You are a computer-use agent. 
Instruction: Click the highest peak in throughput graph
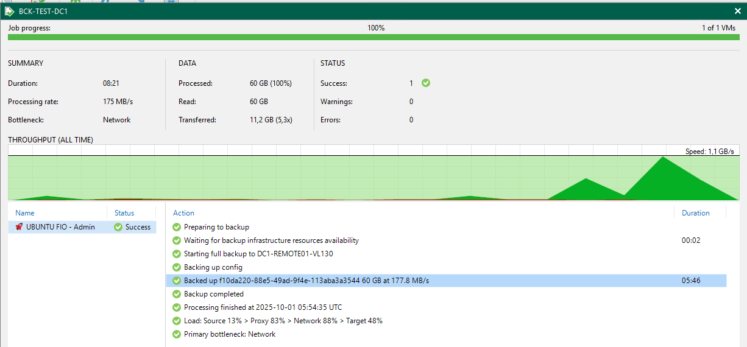[662, 159]
